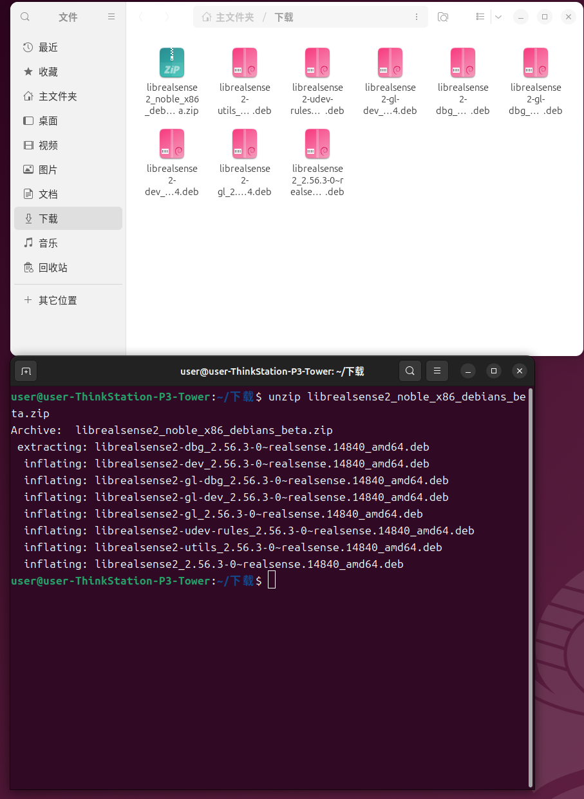Click the terminal search icon
Screen dimensions: 584x799
[410, 371]
